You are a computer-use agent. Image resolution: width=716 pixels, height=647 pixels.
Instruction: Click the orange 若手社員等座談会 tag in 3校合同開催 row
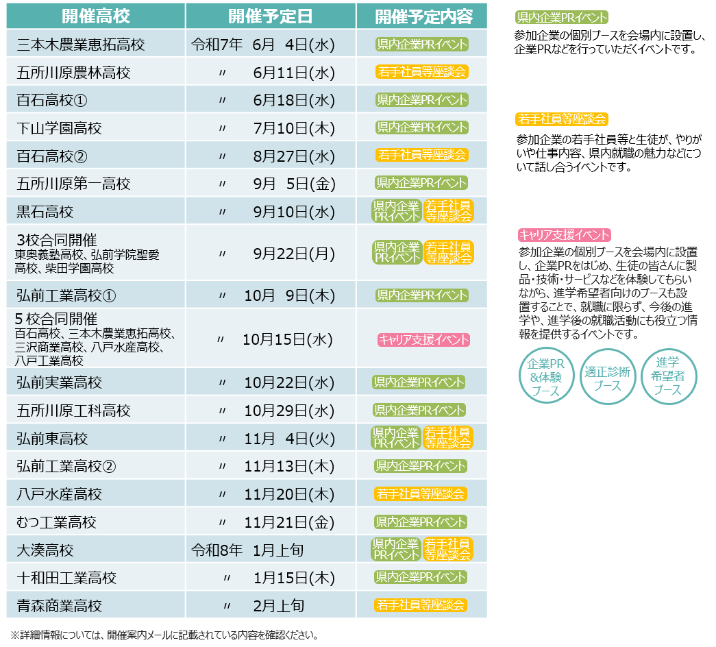(x=448, y=252)
